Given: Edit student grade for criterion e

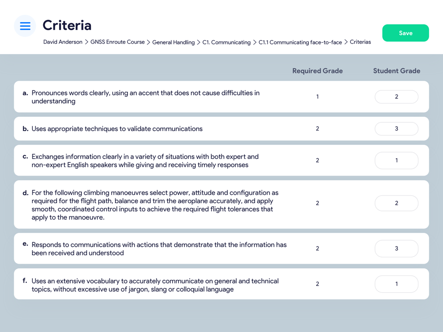Looking at the screenshot, I should pyautogui.click(x=396, y=249).
